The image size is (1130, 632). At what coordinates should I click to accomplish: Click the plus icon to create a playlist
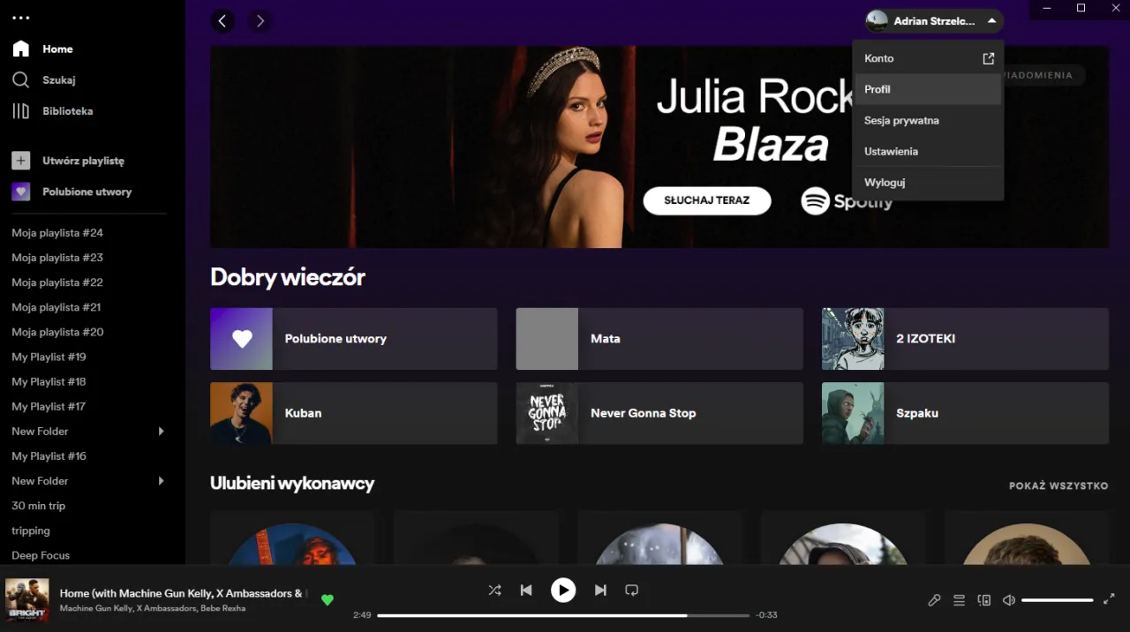point(20,161)
